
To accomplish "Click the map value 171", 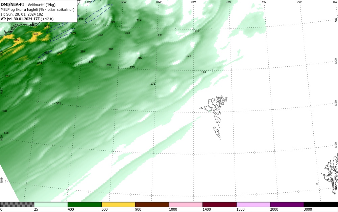I will (153, 84).
